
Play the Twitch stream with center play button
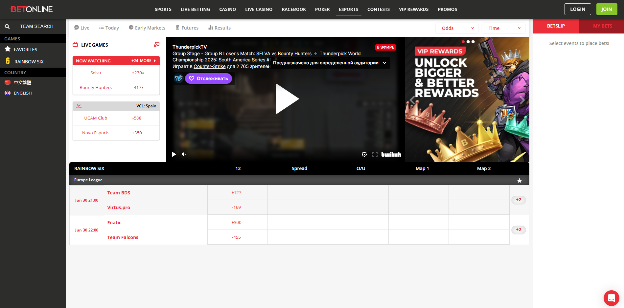[287, 99]
